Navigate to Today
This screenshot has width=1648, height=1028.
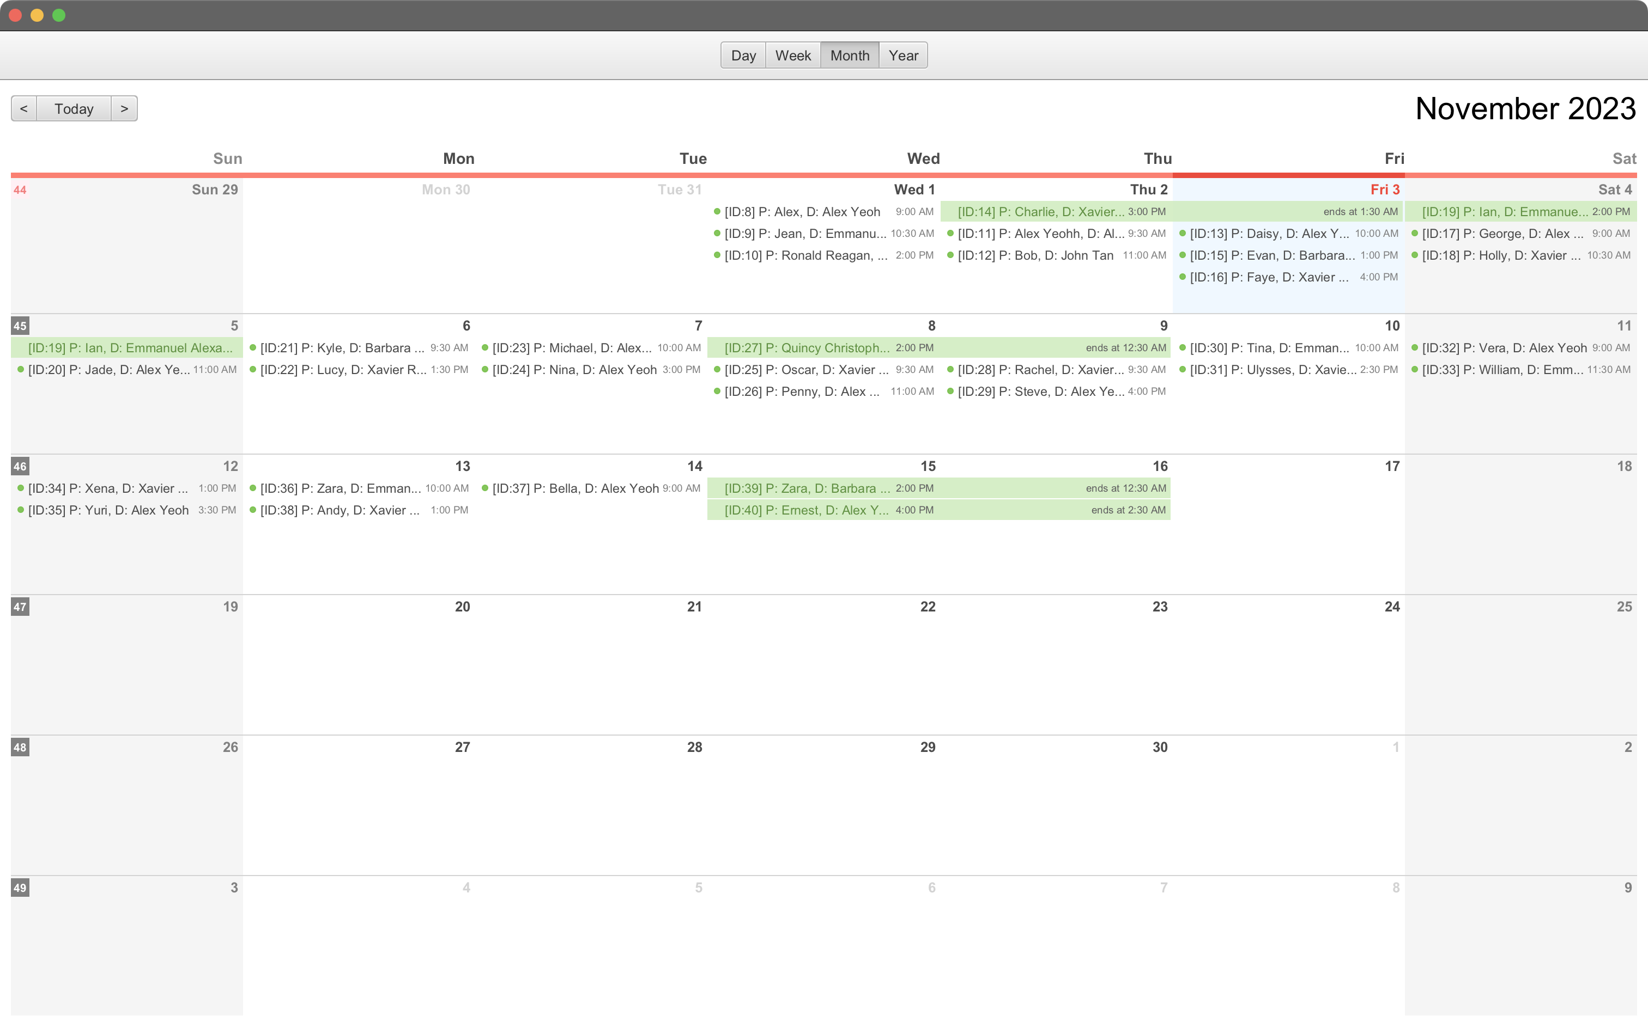tap(74, 108)
